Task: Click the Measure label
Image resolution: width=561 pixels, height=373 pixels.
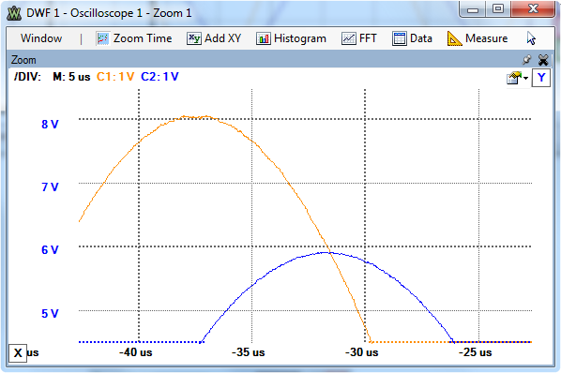Action: (x=486, y=38)
